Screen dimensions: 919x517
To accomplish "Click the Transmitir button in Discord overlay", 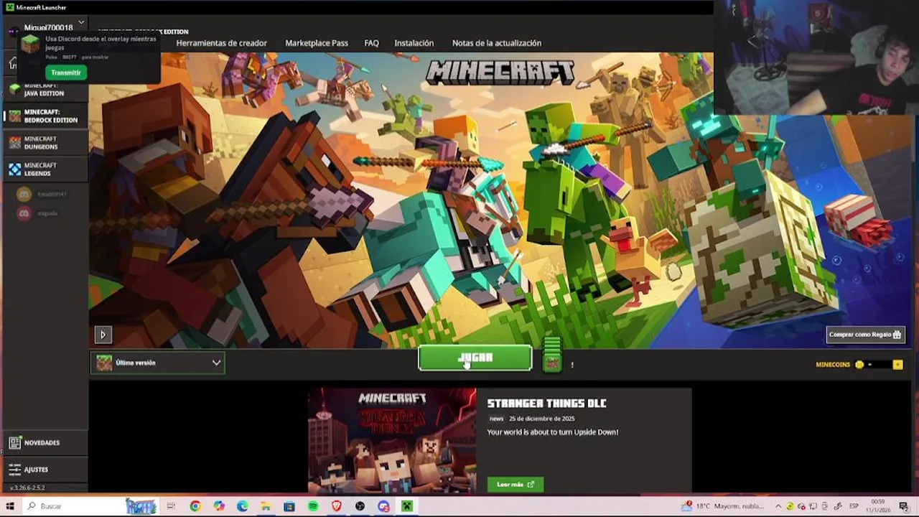I will pos(66,73).
